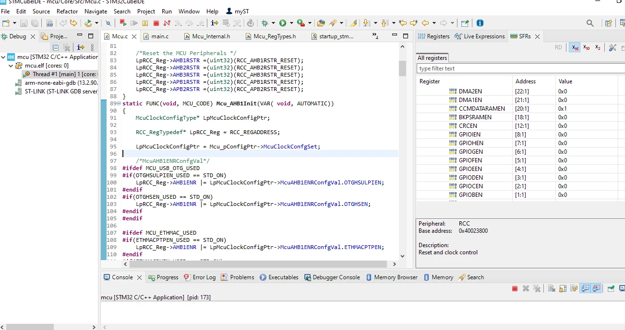Click the Clear Console icon
625x330 pixels.
(x=552, y=288)
